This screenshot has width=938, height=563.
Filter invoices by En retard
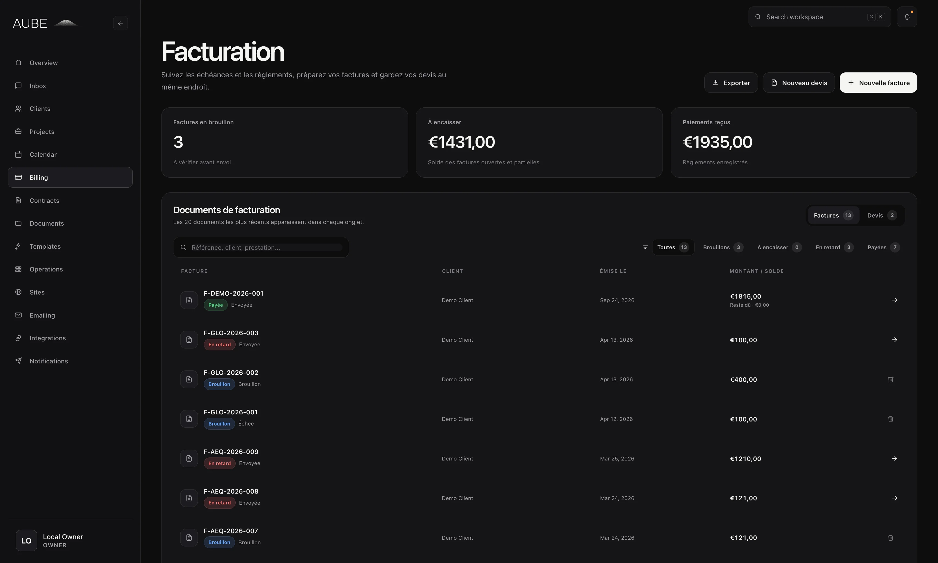coord(834,247)
